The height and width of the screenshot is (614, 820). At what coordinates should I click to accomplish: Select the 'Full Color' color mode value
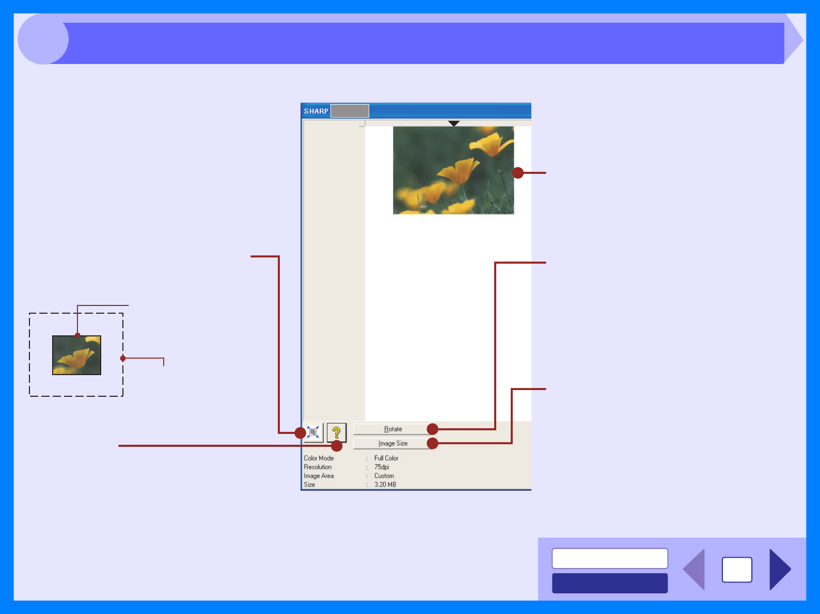pyautogui.click(x=386, y=458)
